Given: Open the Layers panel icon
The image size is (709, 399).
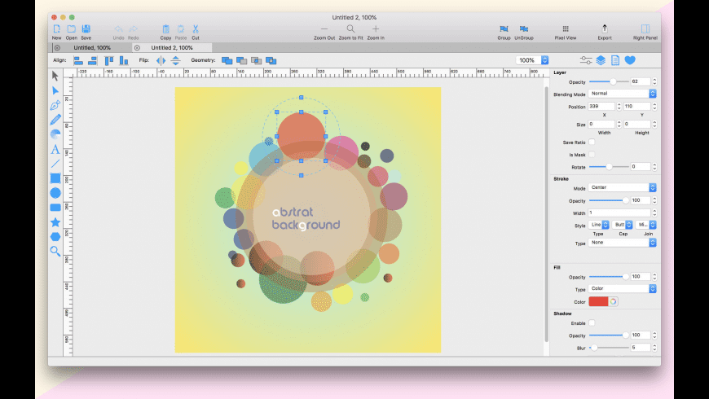Looking at the screenshot, I should point(601,60).
